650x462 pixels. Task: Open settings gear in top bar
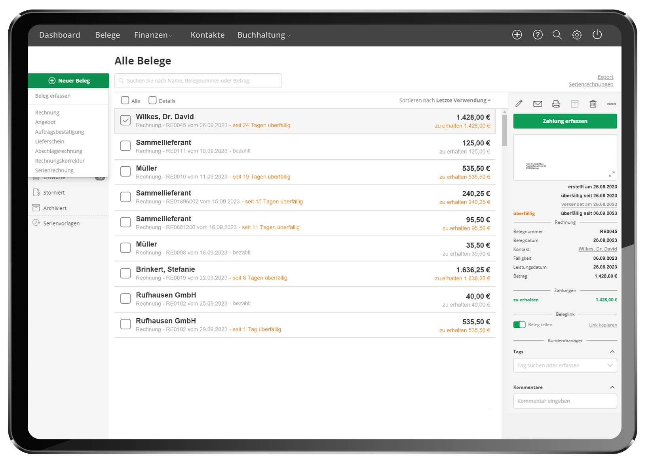[577, 35]
